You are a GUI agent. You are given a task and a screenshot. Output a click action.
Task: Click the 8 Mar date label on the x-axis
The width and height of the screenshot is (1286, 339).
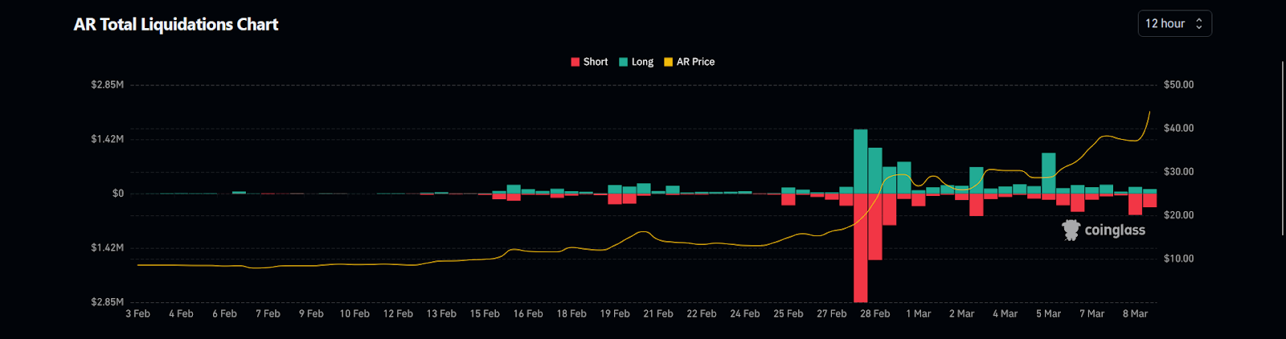pos(1135,314)
